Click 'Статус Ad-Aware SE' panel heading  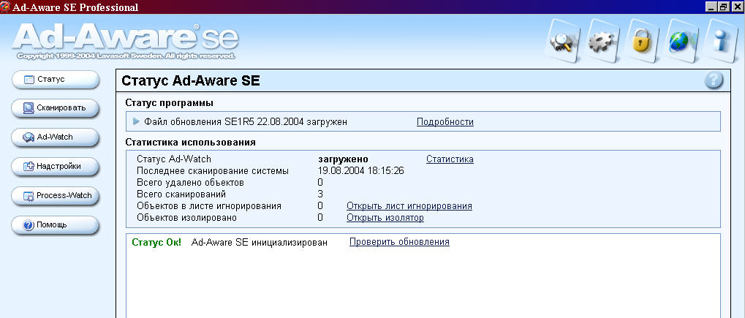point(191,80)
